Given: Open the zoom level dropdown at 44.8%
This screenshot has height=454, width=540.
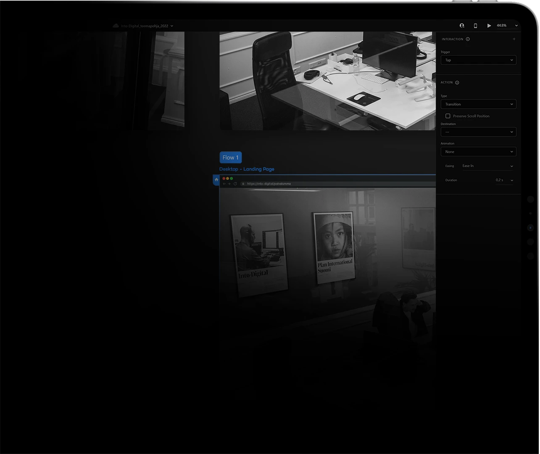Looking at the screenshot, I should 506,25.
